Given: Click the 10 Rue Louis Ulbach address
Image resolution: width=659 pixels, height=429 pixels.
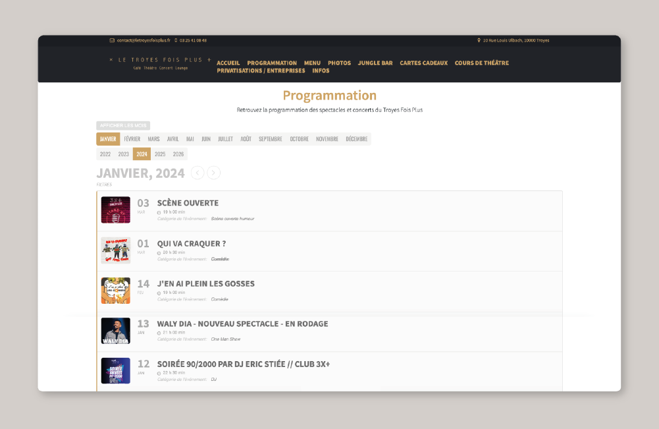Looking at the screenshot, I should click(516, 40).
